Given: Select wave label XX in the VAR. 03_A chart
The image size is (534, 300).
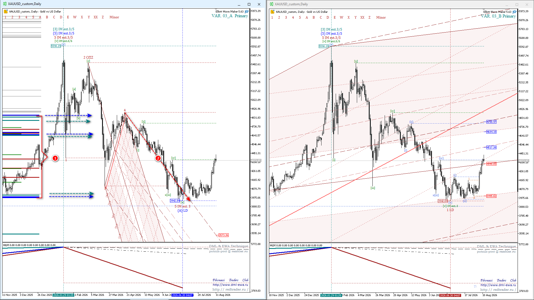Looking at the screenshot, I should 96,17.
